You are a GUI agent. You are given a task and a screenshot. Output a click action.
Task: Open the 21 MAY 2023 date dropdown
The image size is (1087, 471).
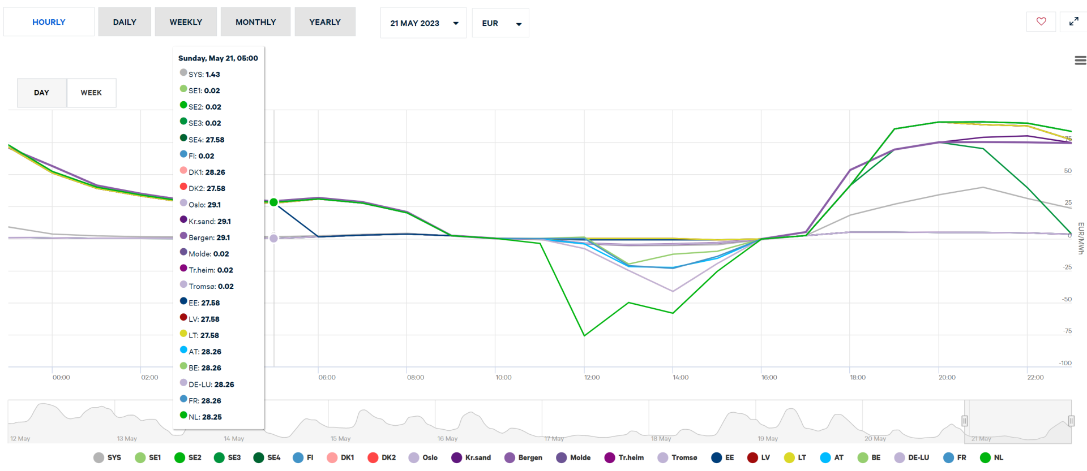pyautogui.click(x=423, y=23)
